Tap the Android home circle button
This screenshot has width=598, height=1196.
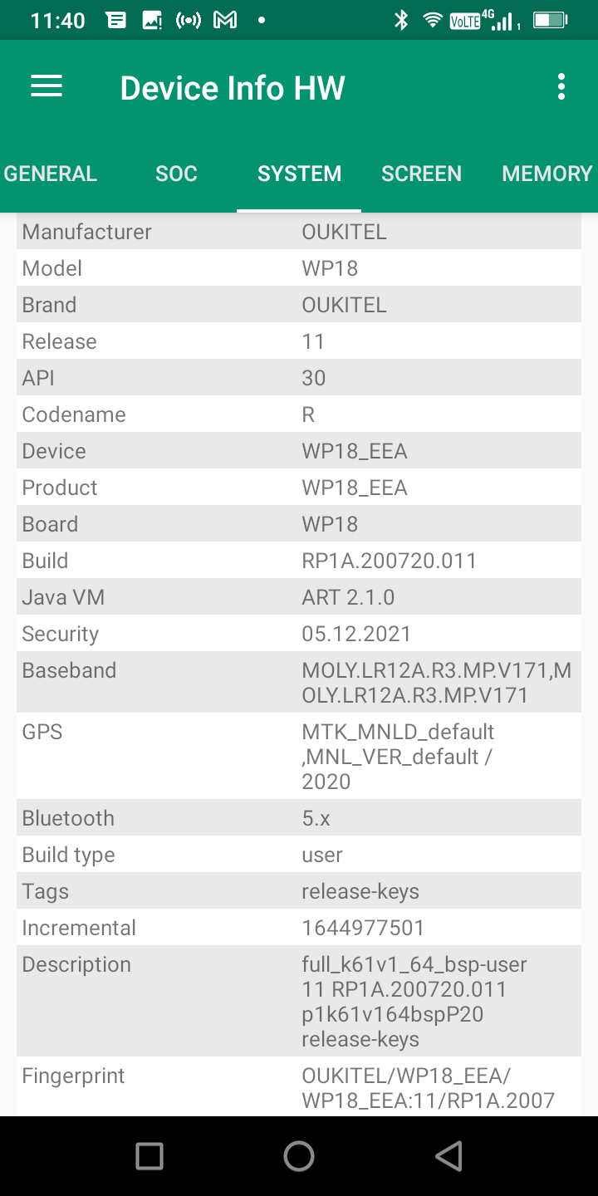coord(299,1155)
